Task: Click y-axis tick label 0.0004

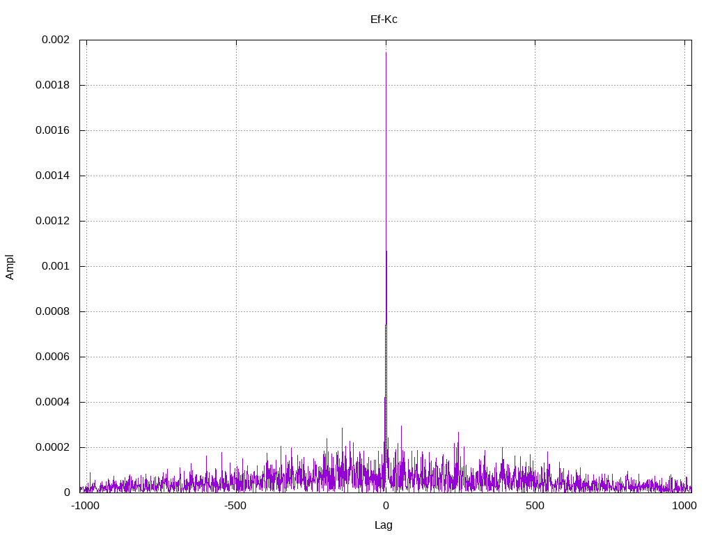Action: point(53,402)
